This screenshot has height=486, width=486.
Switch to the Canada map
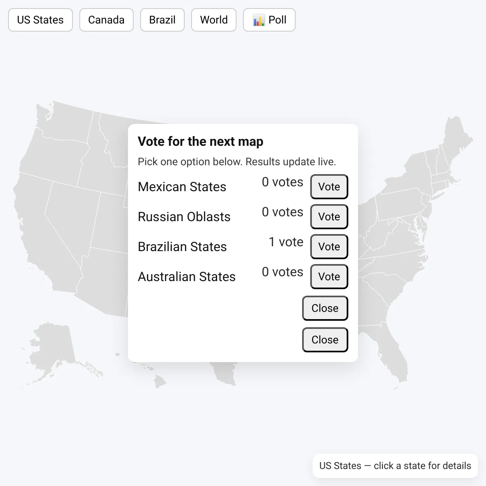coord(106,20)
